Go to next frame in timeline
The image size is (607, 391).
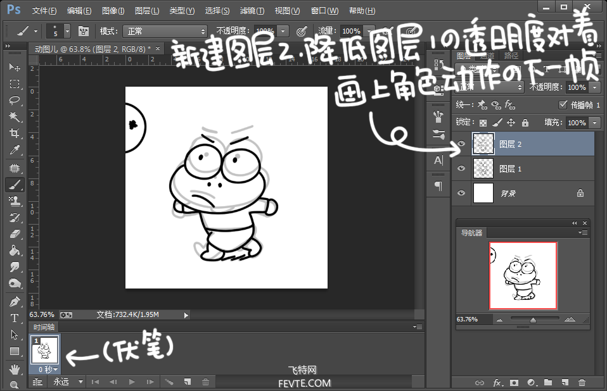pyautogui.click(x=150, y=382)
